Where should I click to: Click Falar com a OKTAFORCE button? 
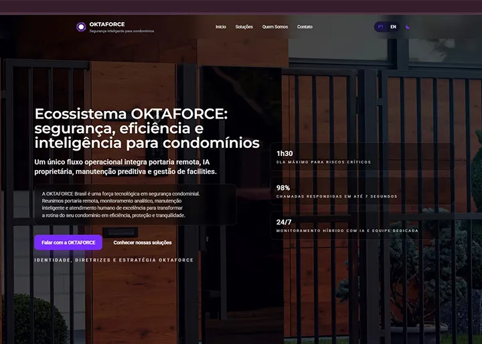(68, 242)
